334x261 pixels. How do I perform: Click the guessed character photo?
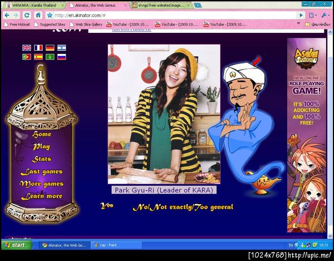click(x=164, y=114)
